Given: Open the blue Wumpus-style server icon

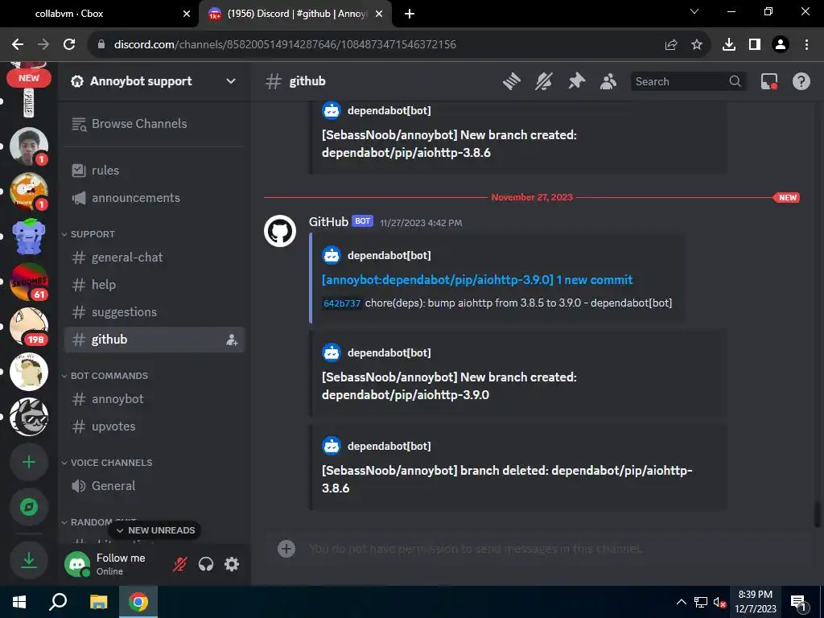Looking at the screenshot, I should (29, 237).
